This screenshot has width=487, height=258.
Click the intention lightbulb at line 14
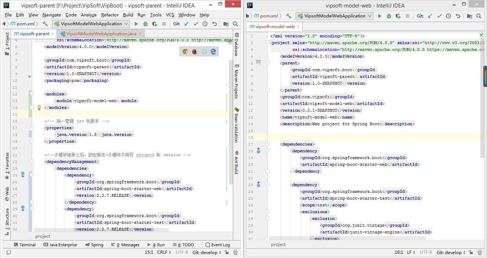point(39,107)
